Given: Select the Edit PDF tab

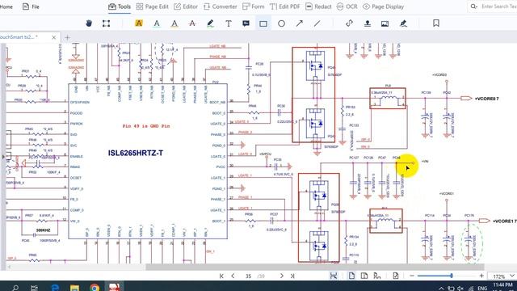Looking at the screenshot, I should [285, 6].
